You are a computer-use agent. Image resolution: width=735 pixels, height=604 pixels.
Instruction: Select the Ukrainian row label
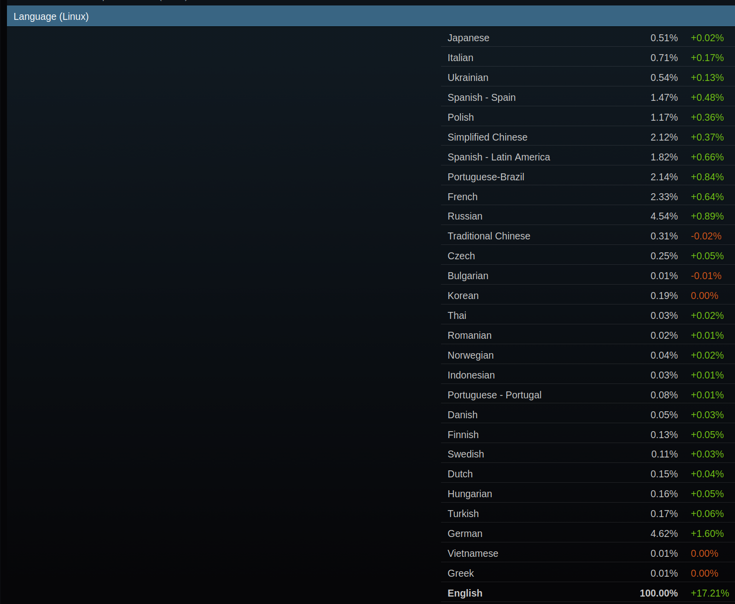click(x=468, y=77)
